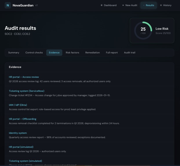Open Ticketing system (simulated) evidence

(x=26, y=161)
